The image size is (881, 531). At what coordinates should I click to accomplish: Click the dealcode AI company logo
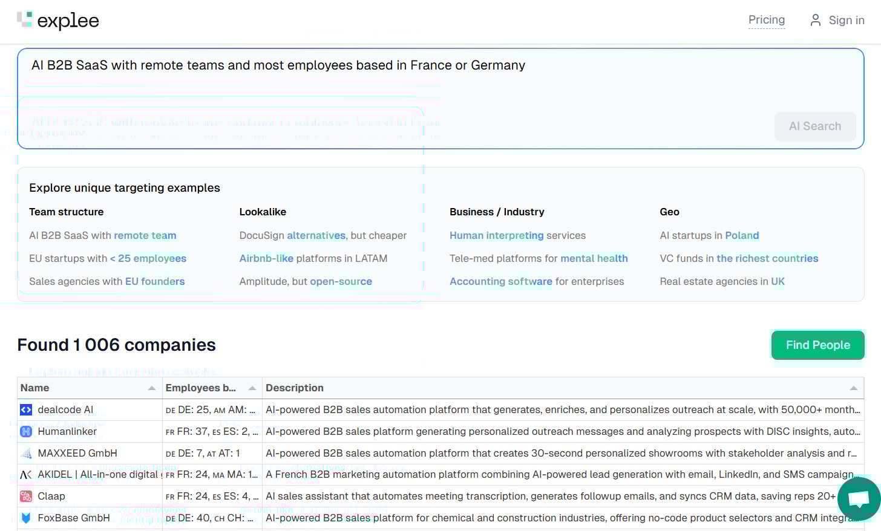pos(26,409)
